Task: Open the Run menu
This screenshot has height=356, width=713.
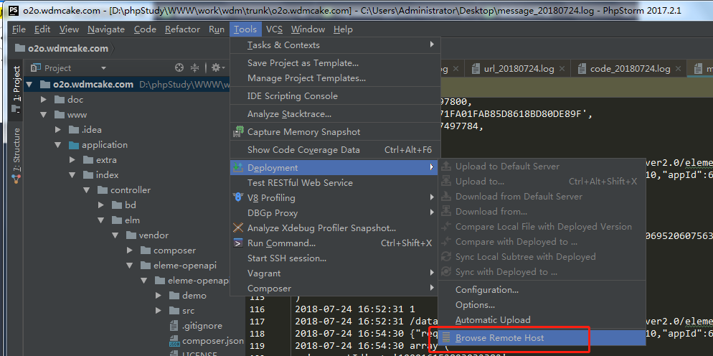Action: pos(217,29)
